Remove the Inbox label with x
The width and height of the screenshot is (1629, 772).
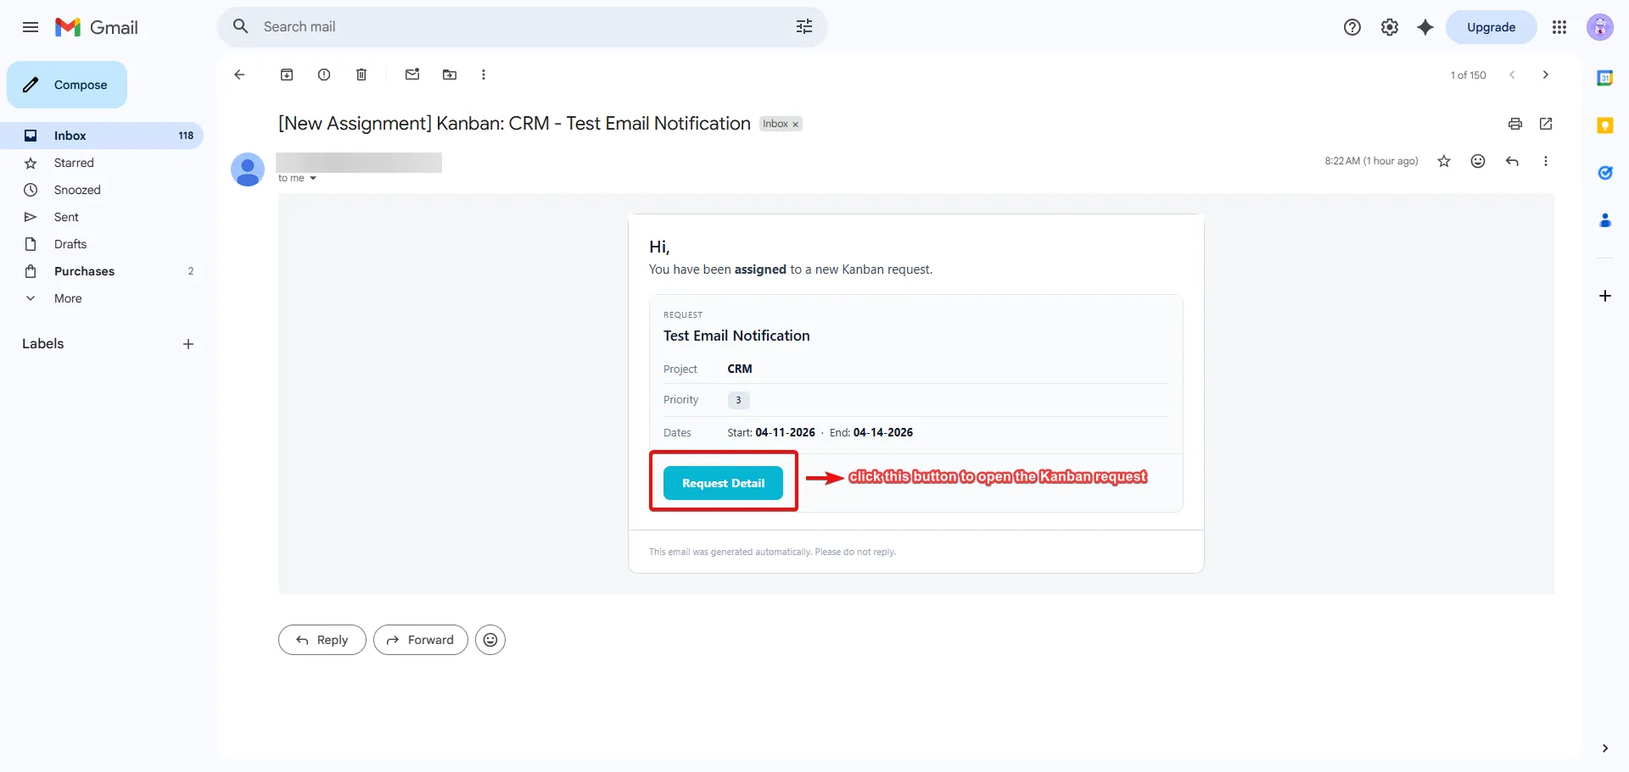[x=795, y=125]
